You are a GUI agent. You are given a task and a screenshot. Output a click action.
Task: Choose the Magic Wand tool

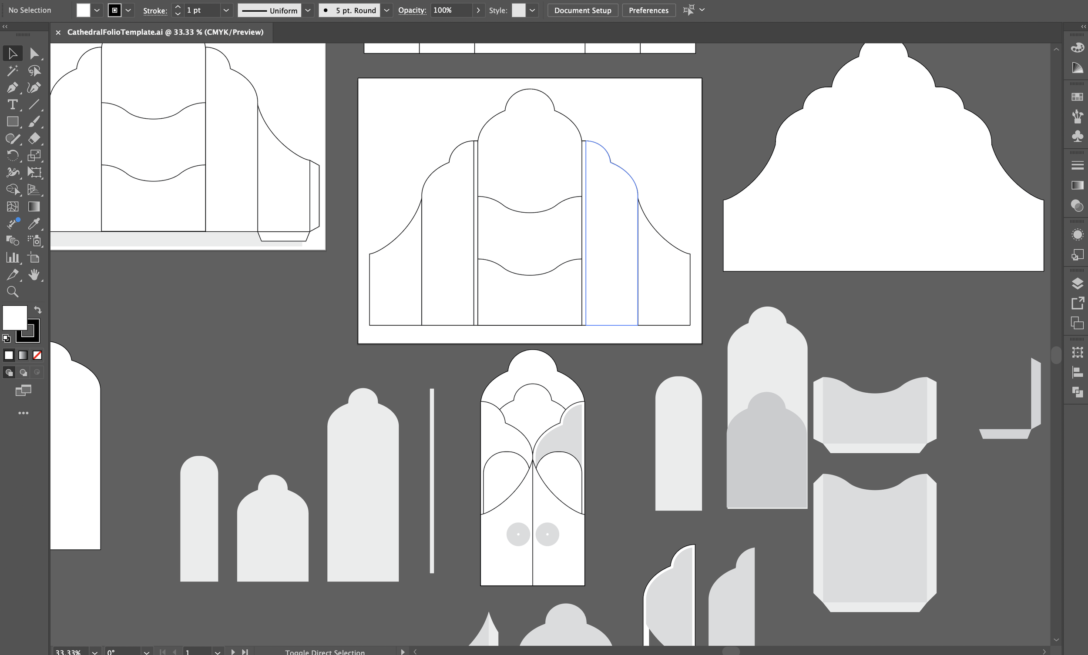12,70
